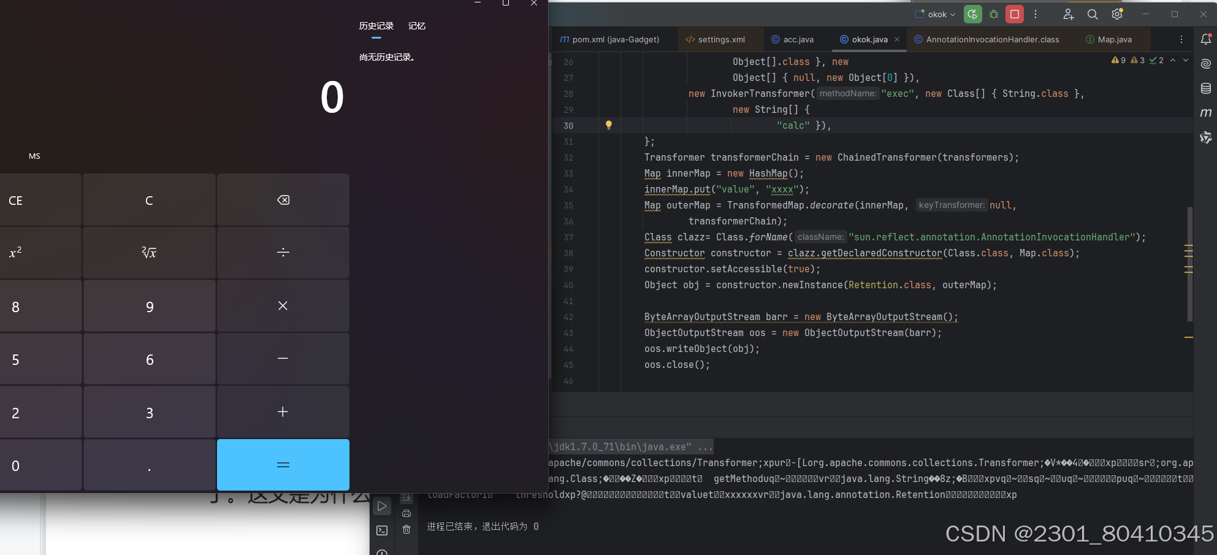Clear console output with trash icon
Screen dimensions: 1217x555
coord(406,529)
